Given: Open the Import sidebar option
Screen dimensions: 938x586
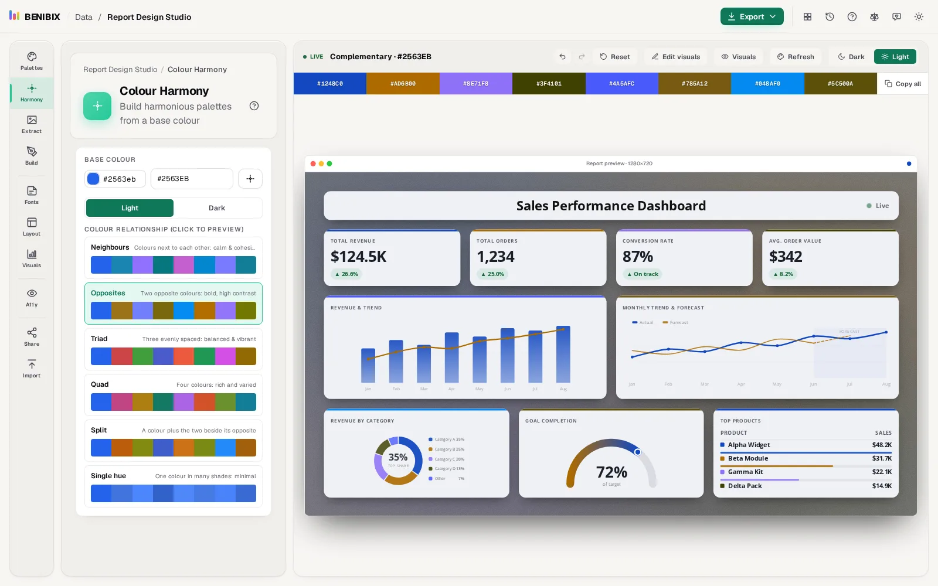Looking at the screenshot, I should pyautogui.click(x=32, y=369).
